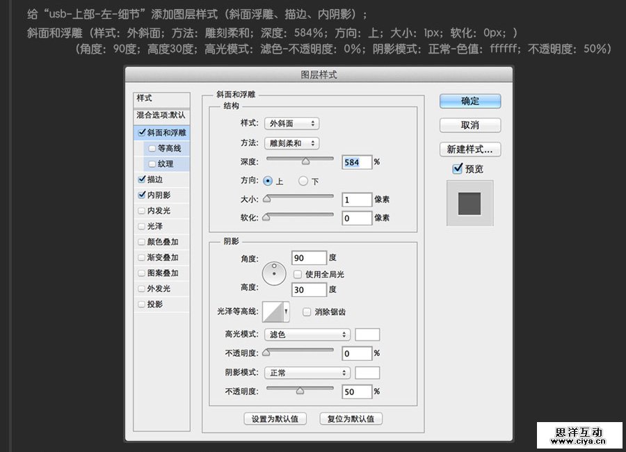This screenshot has width=626, height=452.
Task: Toggle the 预览 checkbox off
Action: coord(457,168)
